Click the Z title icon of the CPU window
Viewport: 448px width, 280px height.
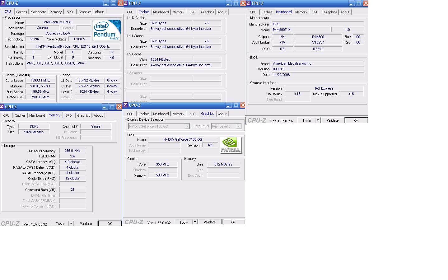[2, 3]
